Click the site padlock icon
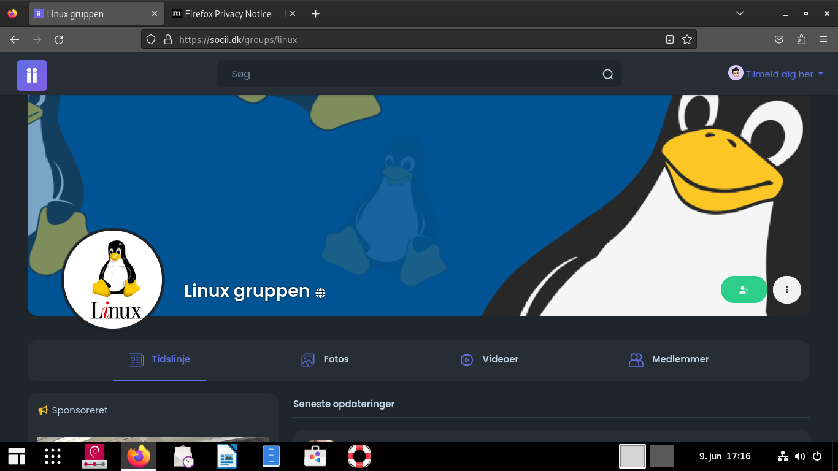This screenshot has height=471, width=838. tap(168, 39)
